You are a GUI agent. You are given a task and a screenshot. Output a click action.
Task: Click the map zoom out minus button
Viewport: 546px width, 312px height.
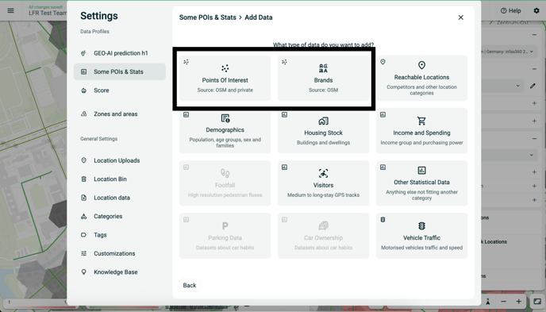coord(503,302)
